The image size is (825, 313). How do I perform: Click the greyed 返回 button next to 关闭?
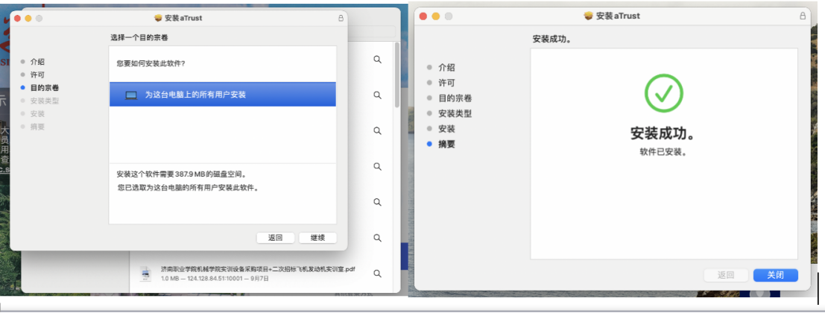pyautogui.click(x=726, y=275)
